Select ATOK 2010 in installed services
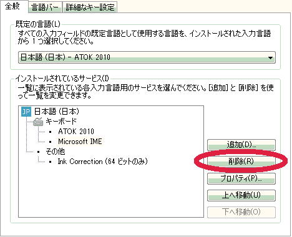This screenshot has height=237, width=292. pos(76,132)
